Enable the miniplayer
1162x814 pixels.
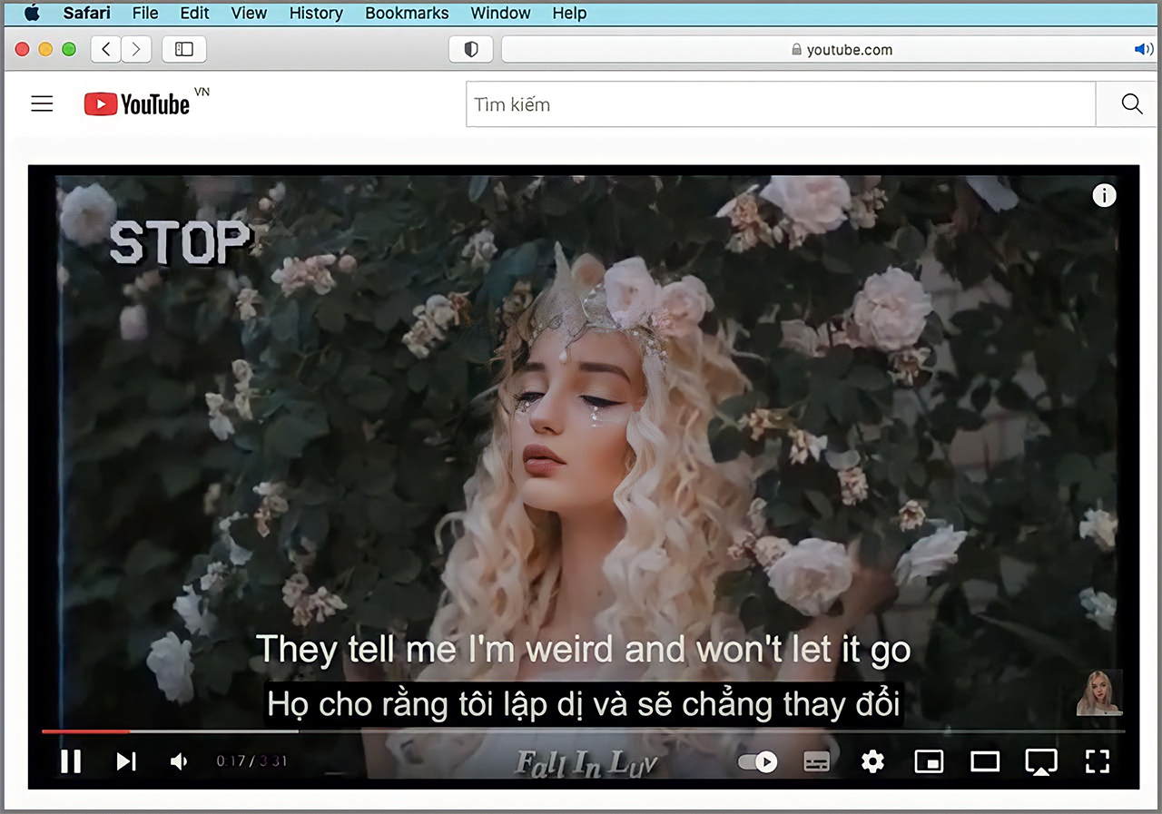(929, 761)
